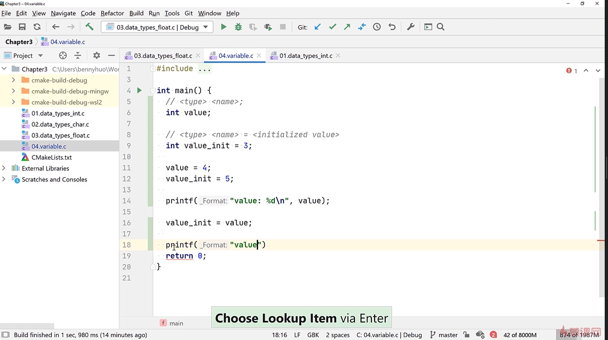Expand Scratches and Consoles node

tap(4, 179)
